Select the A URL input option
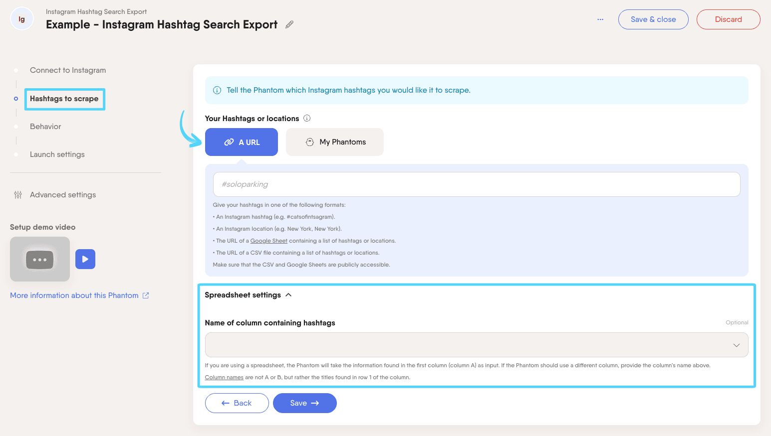771x436 pixels. pos(242,142)
